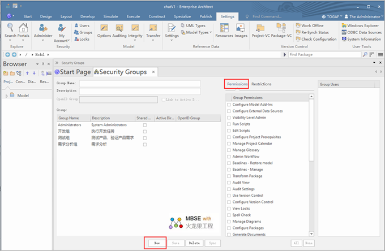
Task: Open UML Types
Action: [x=193, y=25]
